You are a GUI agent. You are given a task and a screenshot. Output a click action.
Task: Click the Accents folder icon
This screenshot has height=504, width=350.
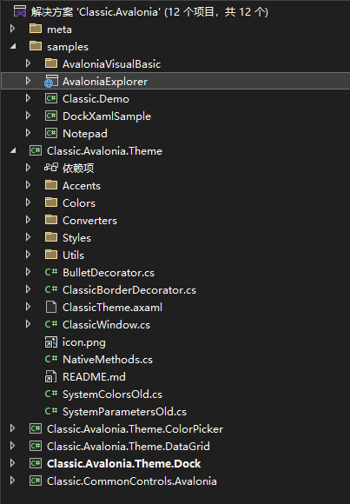[51, 185]
